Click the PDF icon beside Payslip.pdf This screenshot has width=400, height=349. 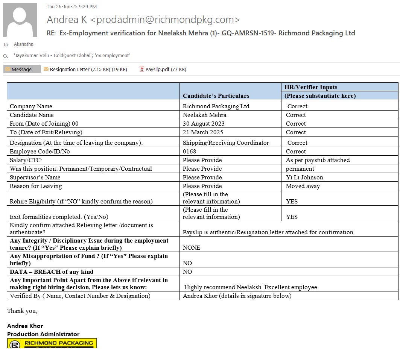pos(142,69)
